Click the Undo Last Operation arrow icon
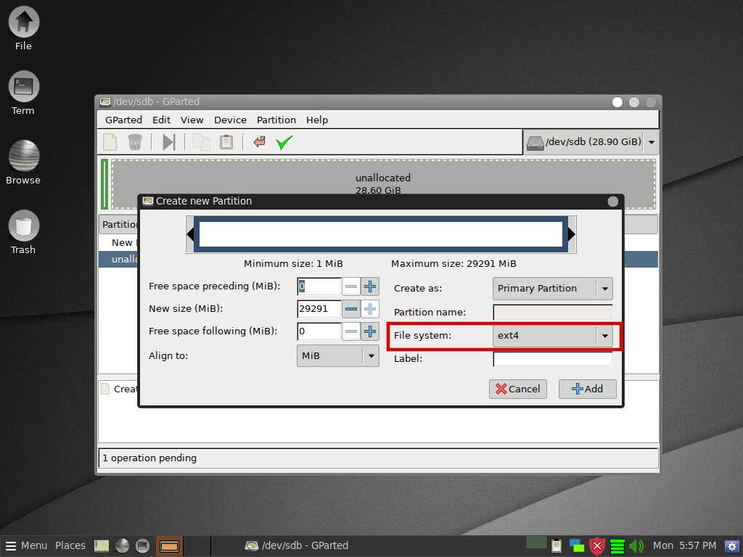 [259, 142]
